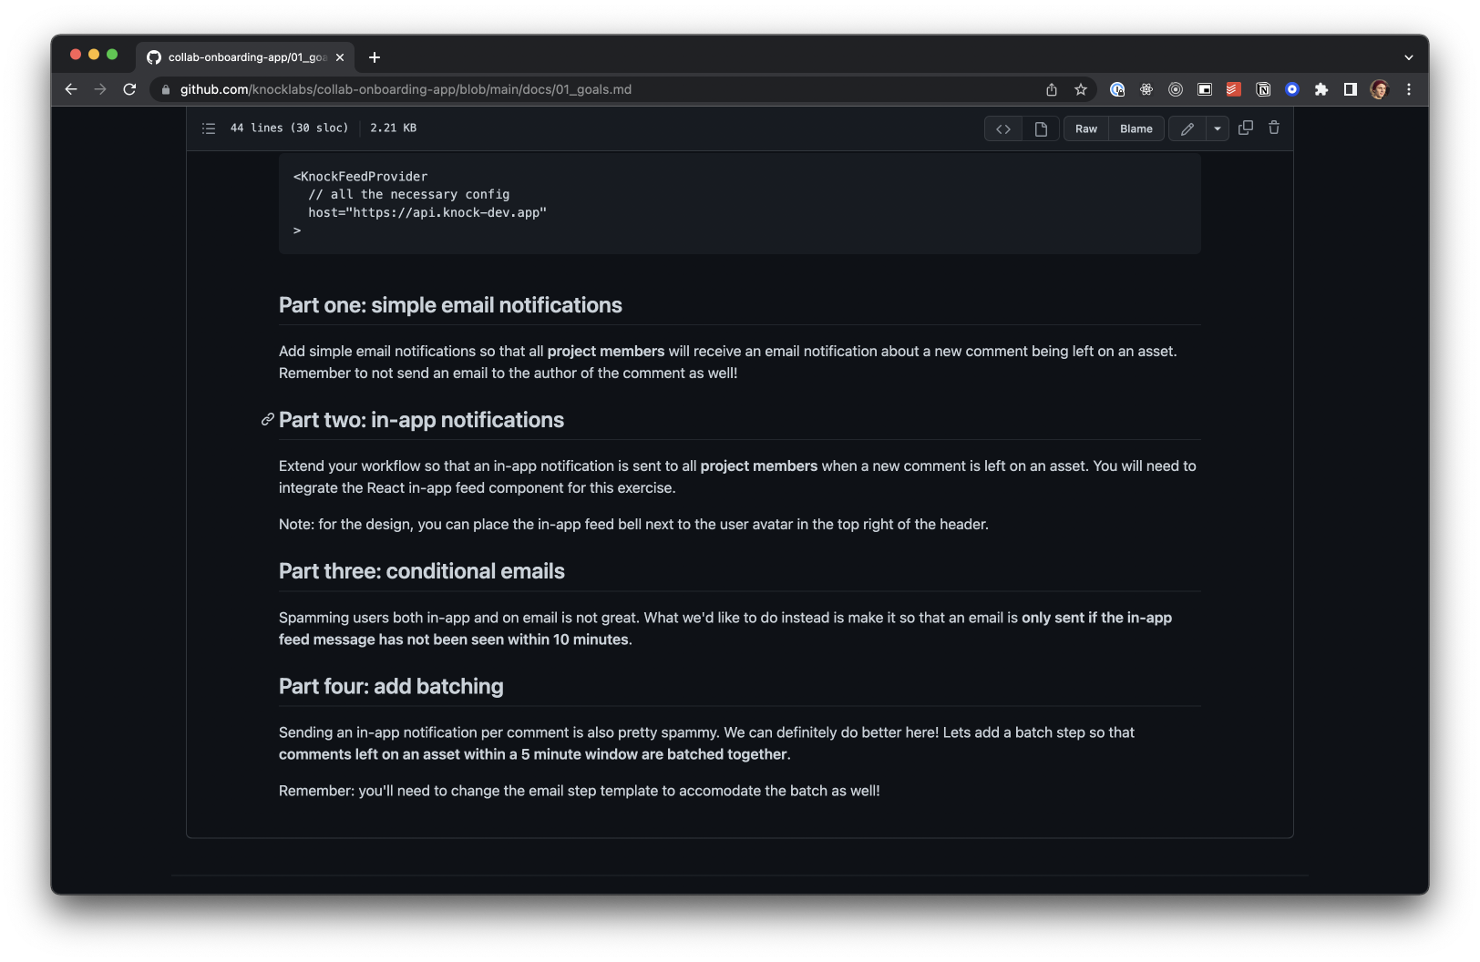The height and width of the screenshot is (962, 1480).
Task: Open the Todoist extension
Action: pyautogui.click(x=1234, y=89)
